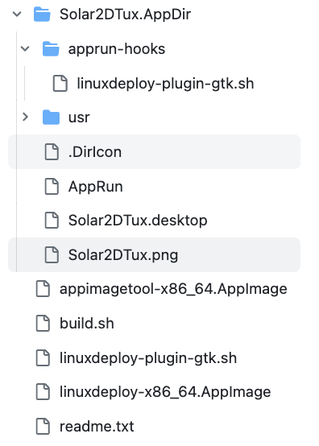319x446 pixels.
Task: Open the readme.txt file name
Action: [x=97, y=427]
